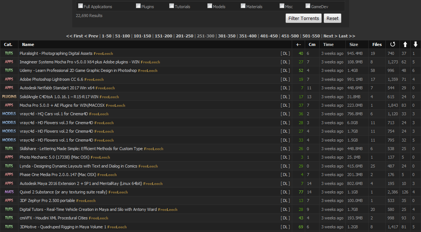Go to results page 301-350
Screen dimensions: 421x232
pos(227,36)
